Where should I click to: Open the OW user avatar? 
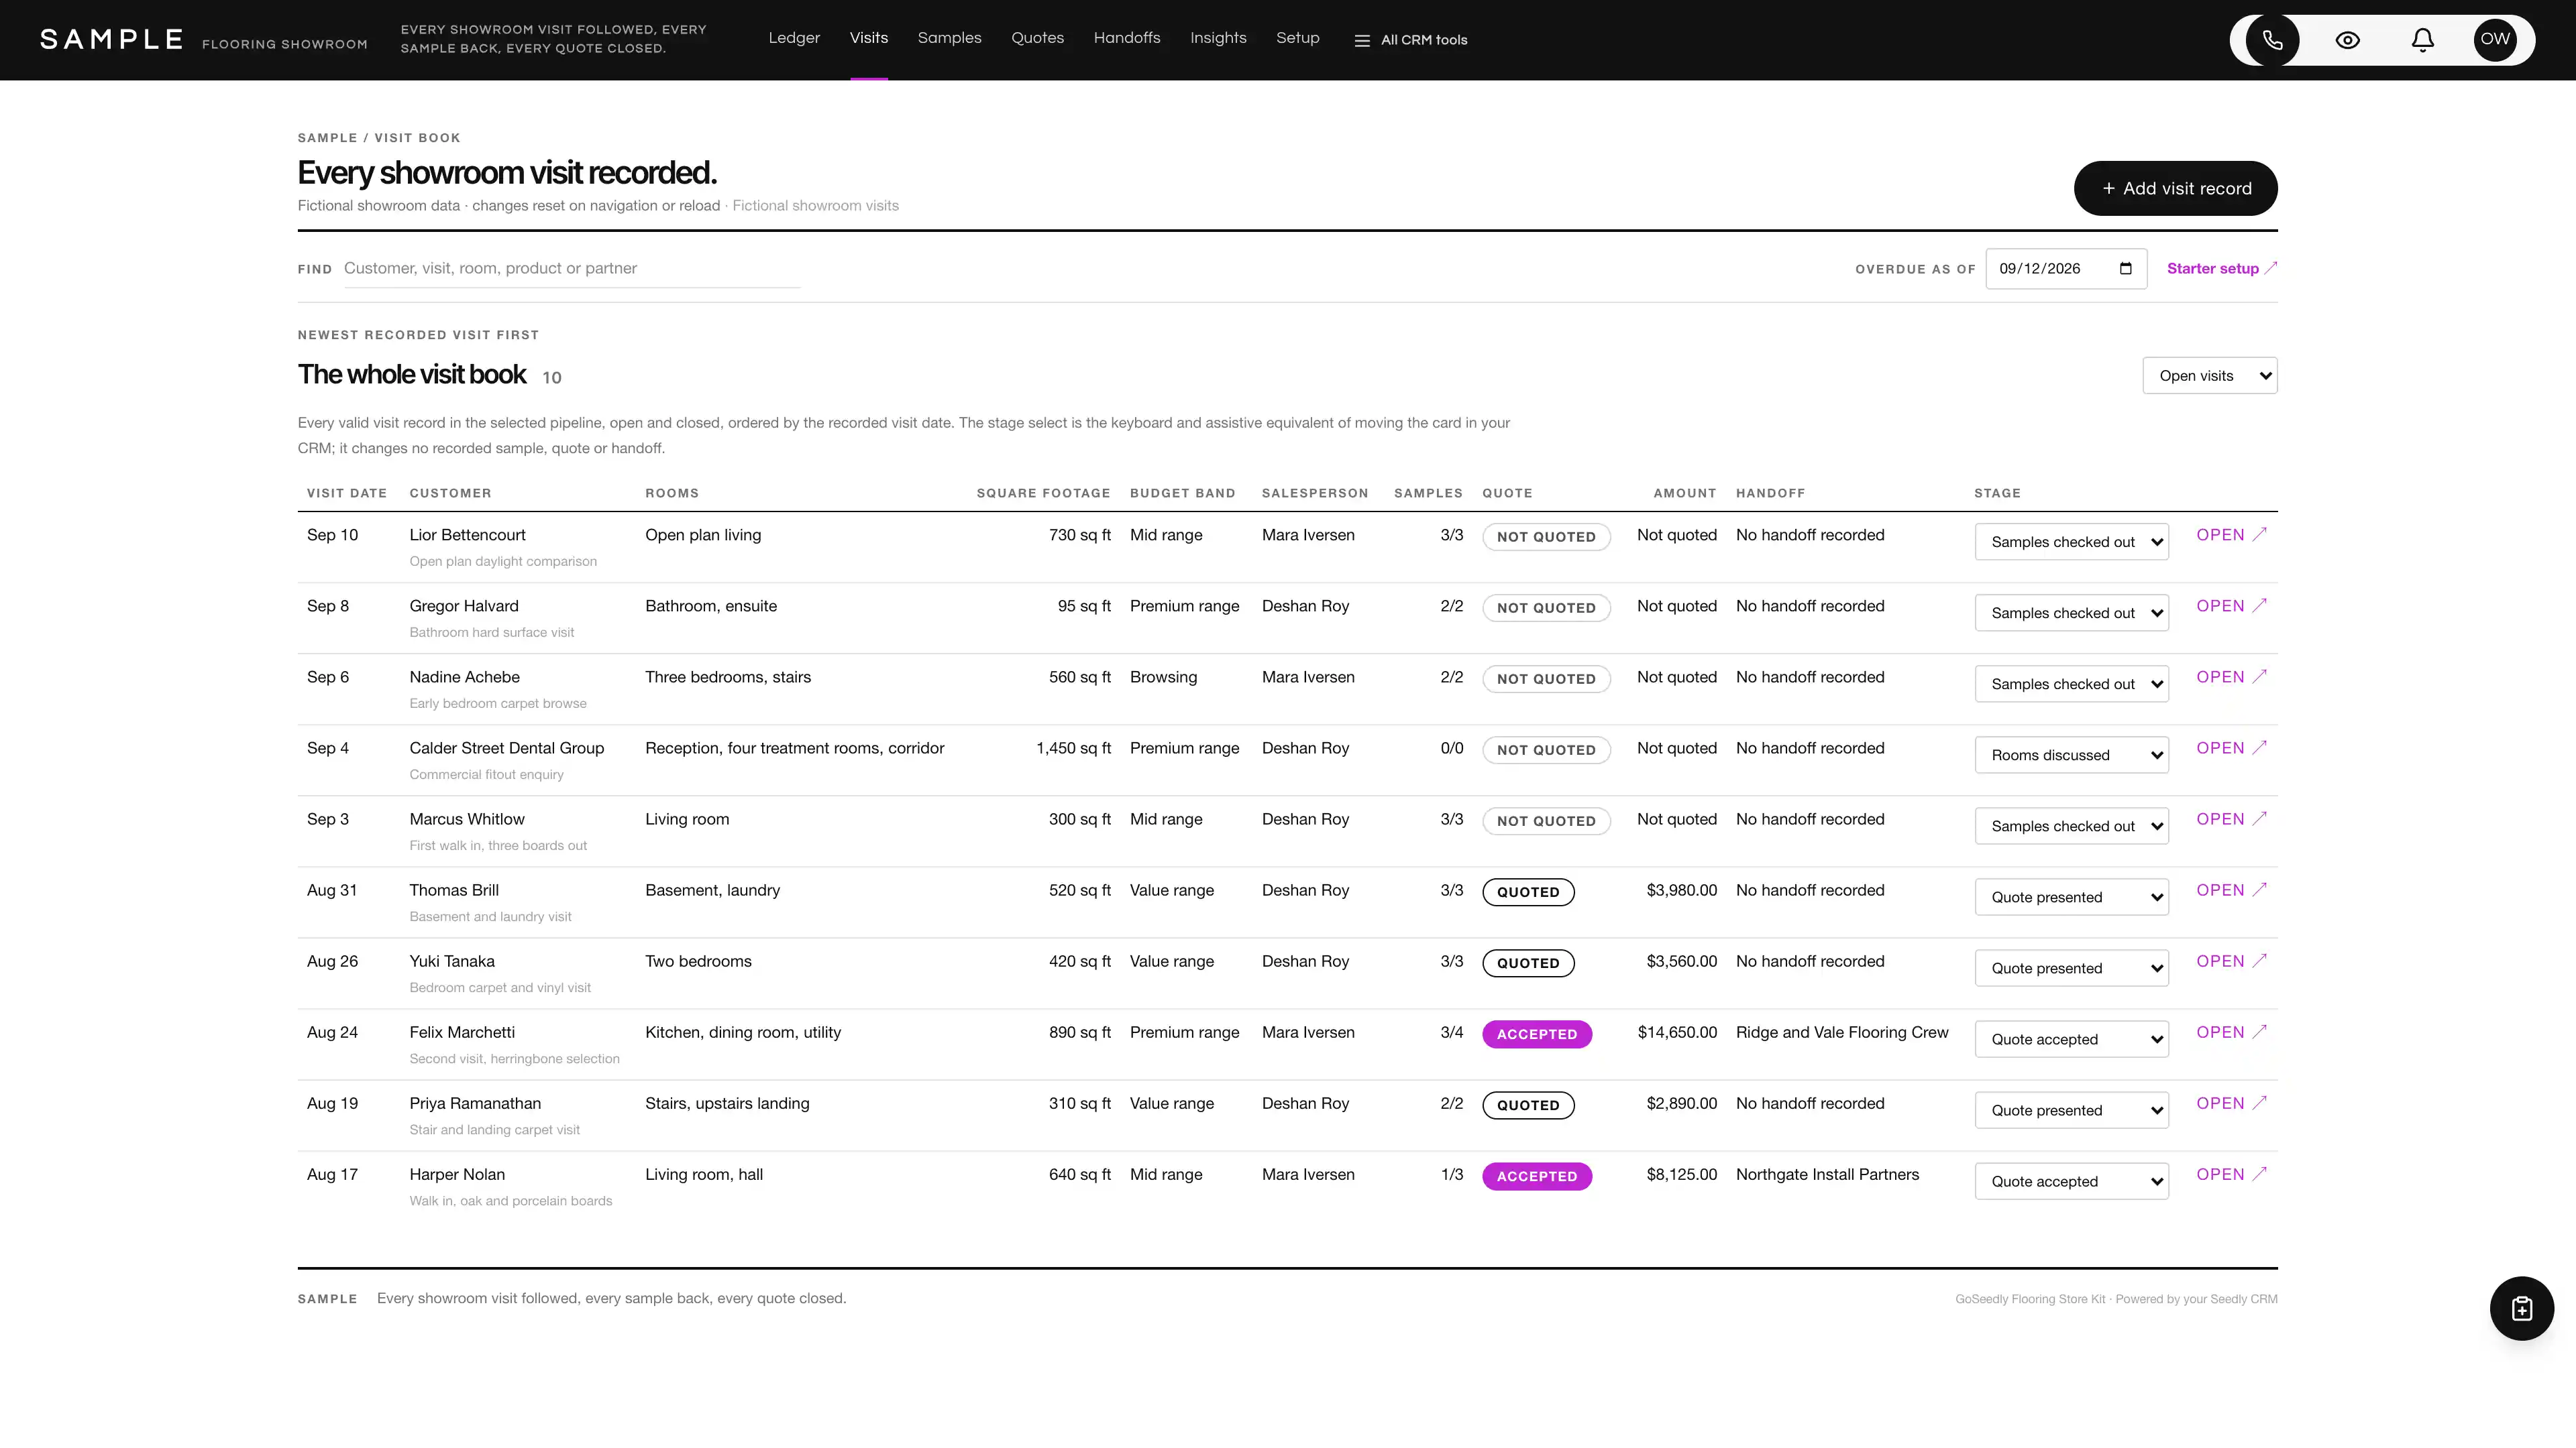pos(2495,40)
